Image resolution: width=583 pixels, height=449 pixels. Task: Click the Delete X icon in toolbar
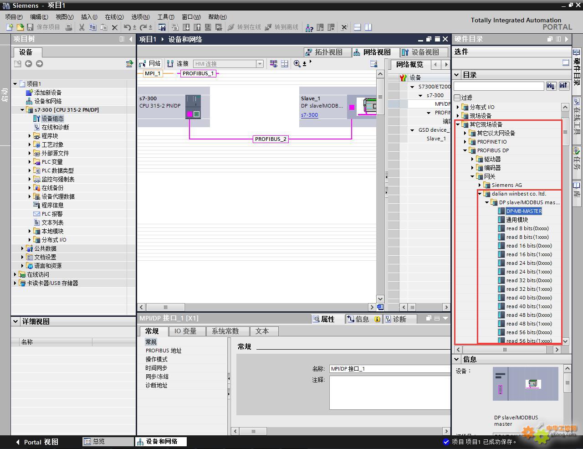[x=115, y=27]
